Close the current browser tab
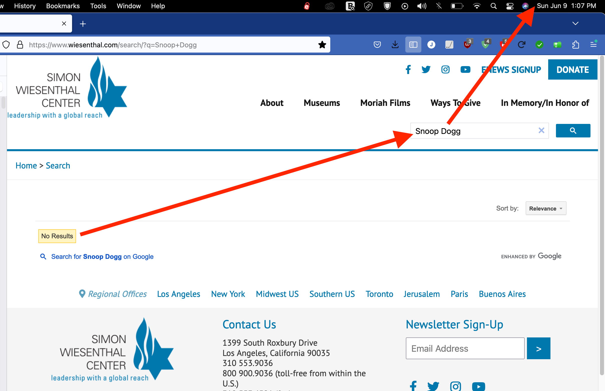The height and width of the screenshot is (391, 605). (64, 24)
